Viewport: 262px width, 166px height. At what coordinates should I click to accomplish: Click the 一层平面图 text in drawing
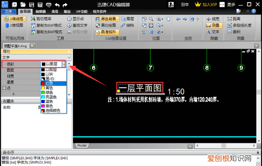140,88
